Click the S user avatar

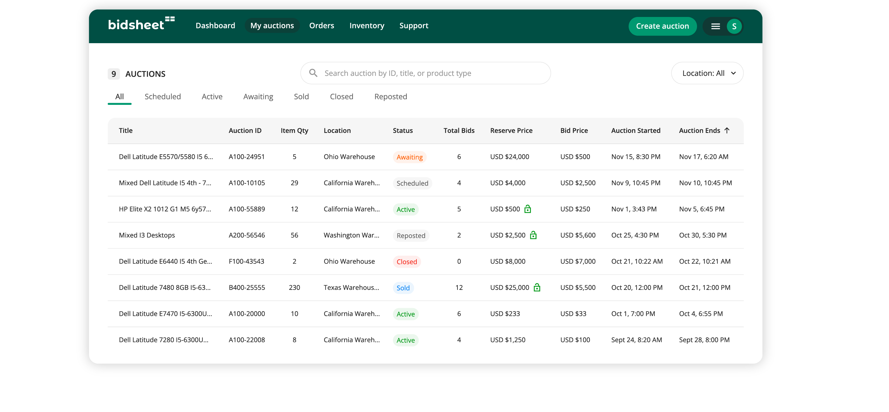click(x=734, y=26)
